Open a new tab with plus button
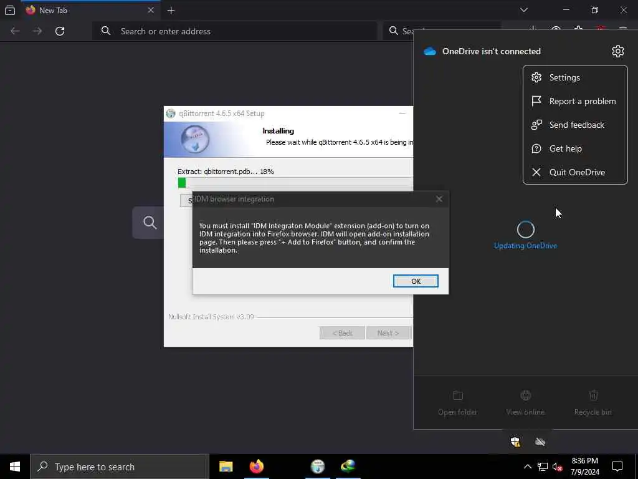This screenshot has height=479, width=638. click(x=171, y=11)
